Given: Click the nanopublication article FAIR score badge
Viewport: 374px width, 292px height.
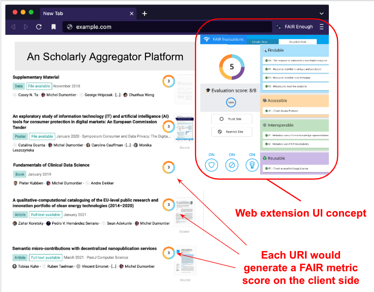Looking at the screenshot, I should pos(169,253).
